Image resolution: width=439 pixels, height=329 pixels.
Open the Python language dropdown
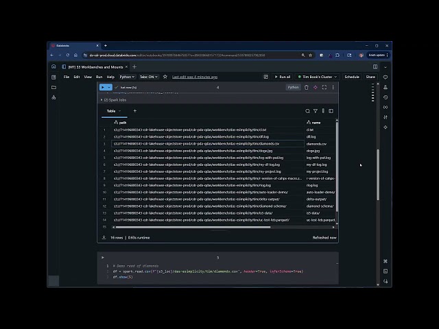126,77
